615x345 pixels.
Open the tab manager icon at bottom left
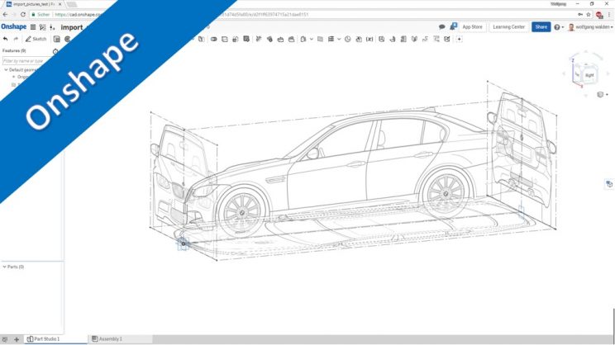pos(5,339)
